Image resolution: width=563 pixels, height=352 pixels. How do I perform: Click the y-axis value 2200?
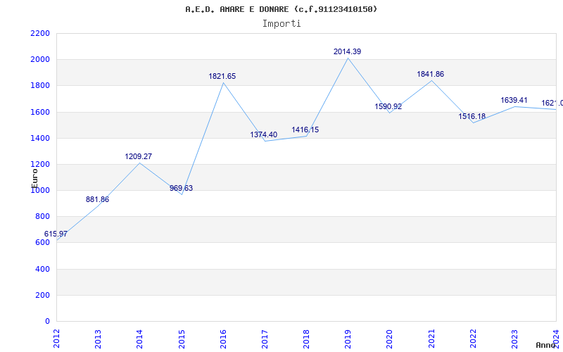[40, 33]
